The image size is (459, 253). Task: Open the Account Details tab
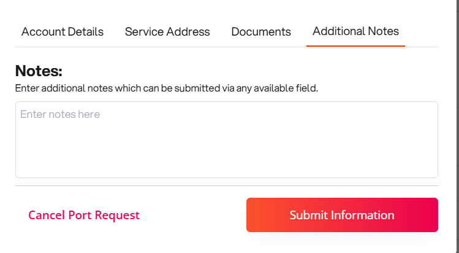click(x=63, y=32)
